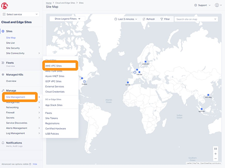Click the fit-to-view map icon
Screen dimensions: 225x168
(216, 149)
